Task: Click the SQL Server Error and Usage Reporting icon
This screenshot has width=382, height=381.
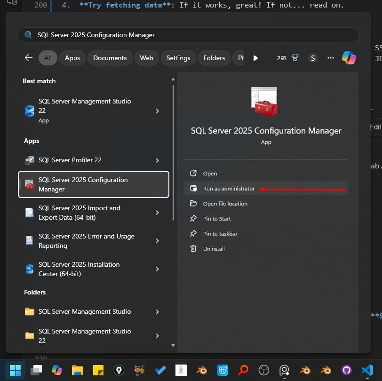Action: click(29, 241)
